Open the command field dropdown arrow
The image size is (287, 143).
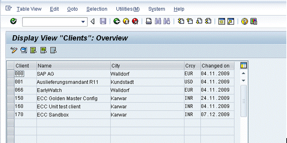[x=83, y=22]
